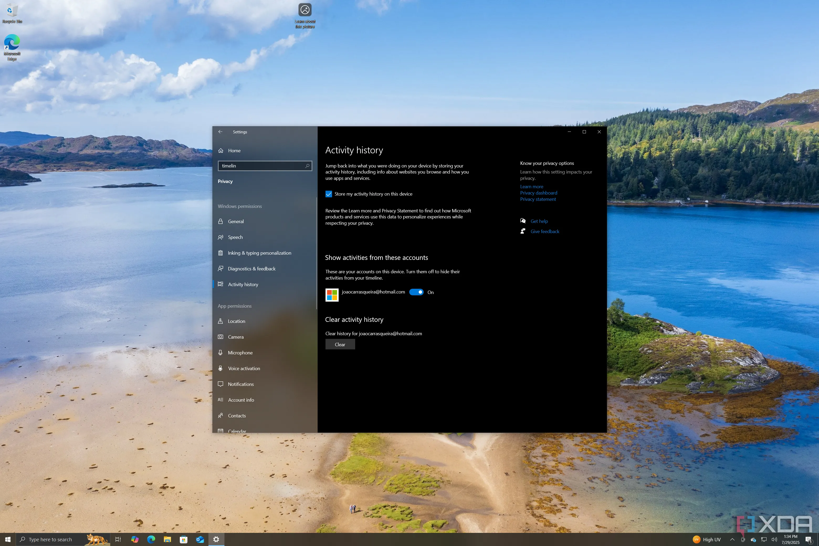Screen dimensions: 819x546
Task: Open Outlook from the taskbar
Action: pos(200,539)
